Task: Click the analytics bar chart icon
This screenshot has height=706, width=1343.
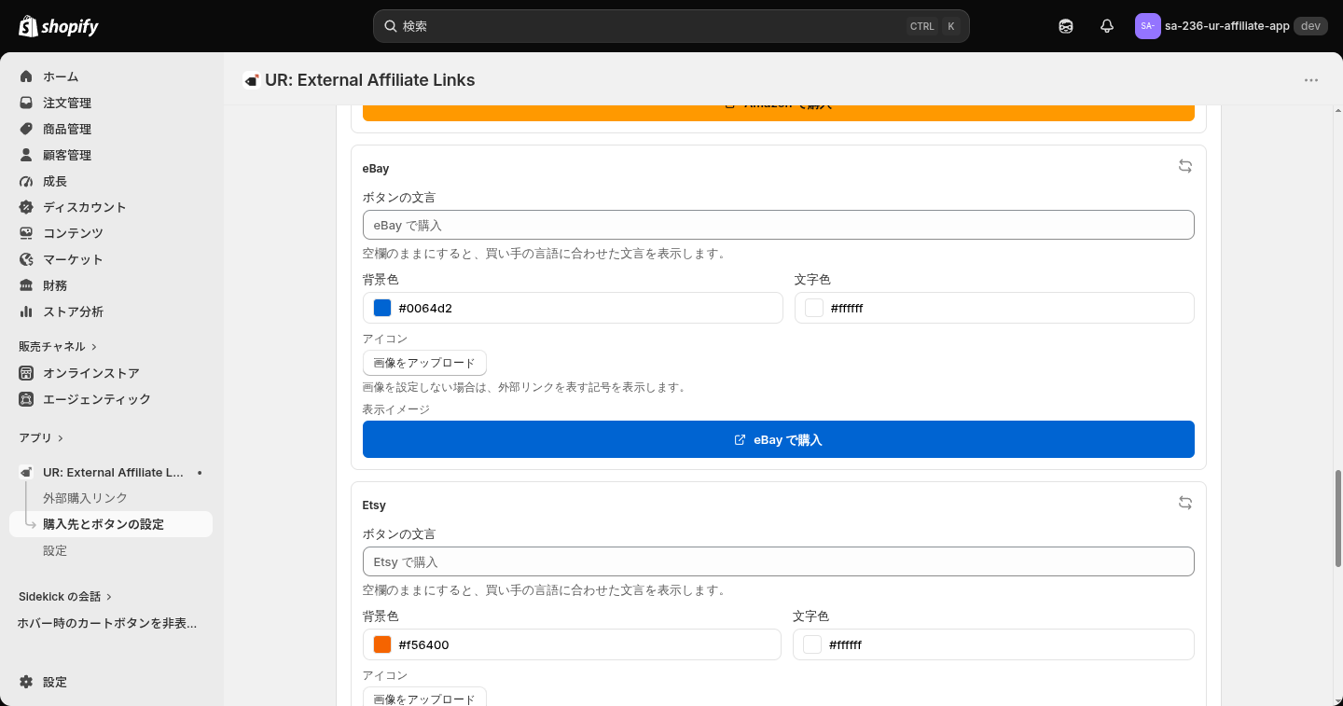Action: coord(26,311)
